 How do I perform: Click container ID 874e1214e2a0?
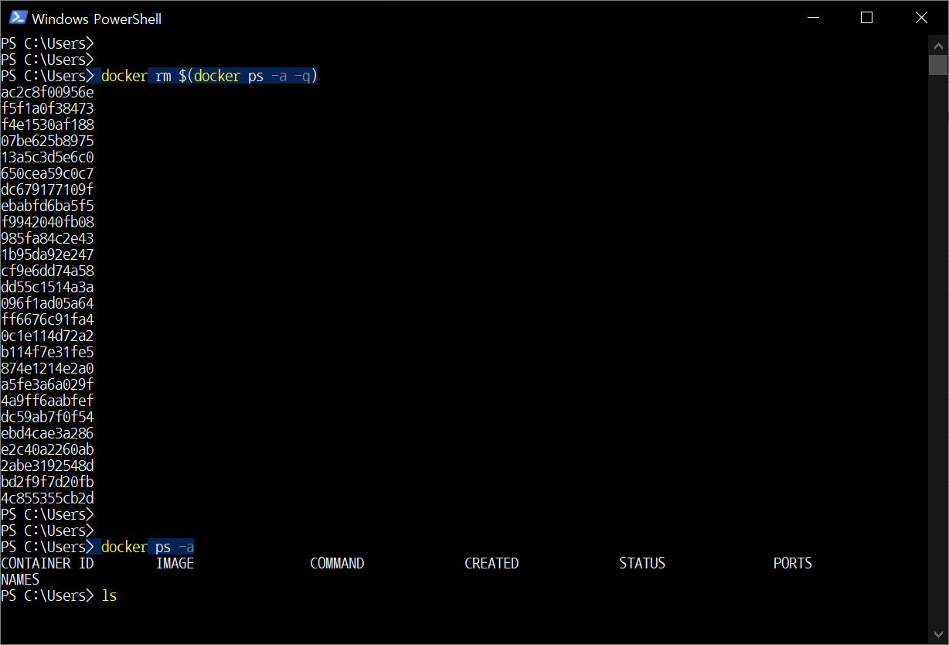(48, 368)
